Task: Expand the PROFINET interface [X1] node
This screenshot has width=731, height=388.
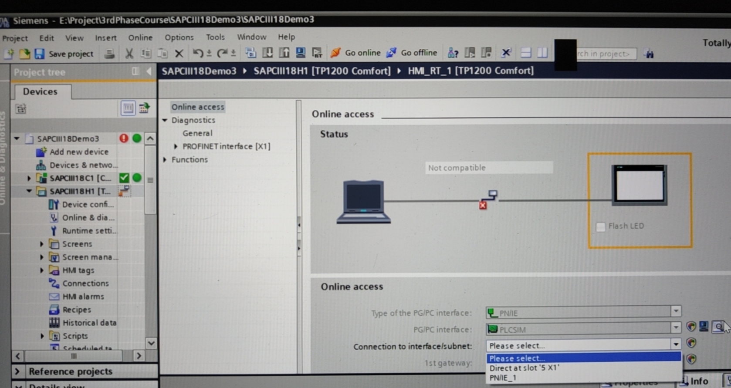Action: coord(176,146)
